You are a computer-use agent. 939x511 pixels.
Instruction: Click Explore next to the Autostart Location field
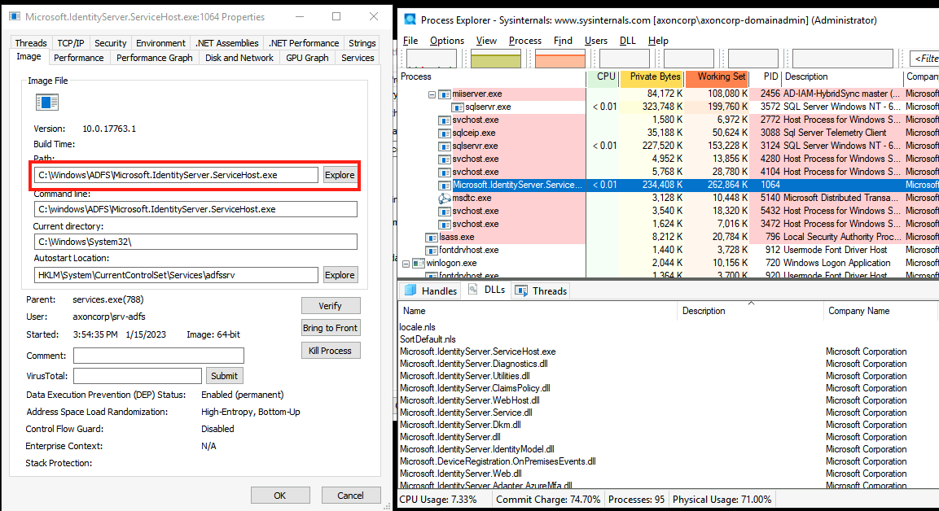(340, 274)
